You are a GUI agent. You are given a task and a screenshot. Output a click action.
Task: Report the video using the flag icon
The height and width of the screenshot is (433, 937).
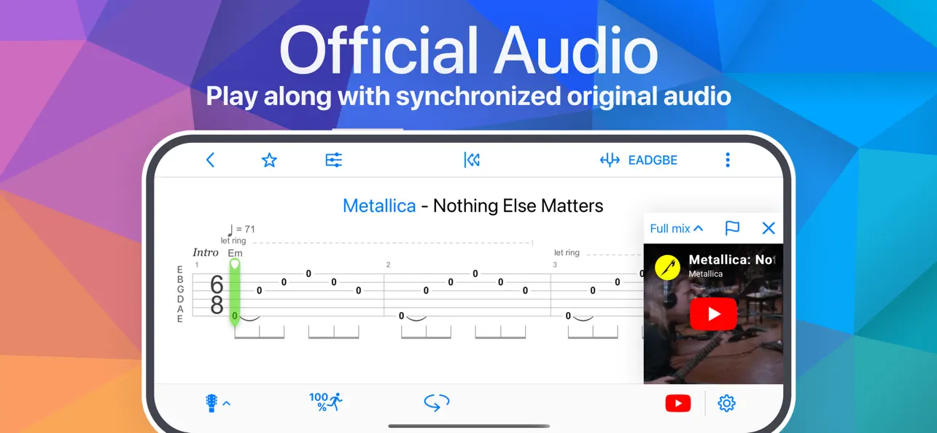click(733, 228)
